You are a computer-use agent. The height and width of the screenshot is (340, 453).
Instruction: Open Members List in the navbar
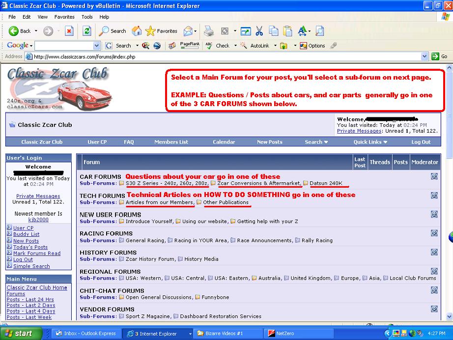tap(171, 142)
